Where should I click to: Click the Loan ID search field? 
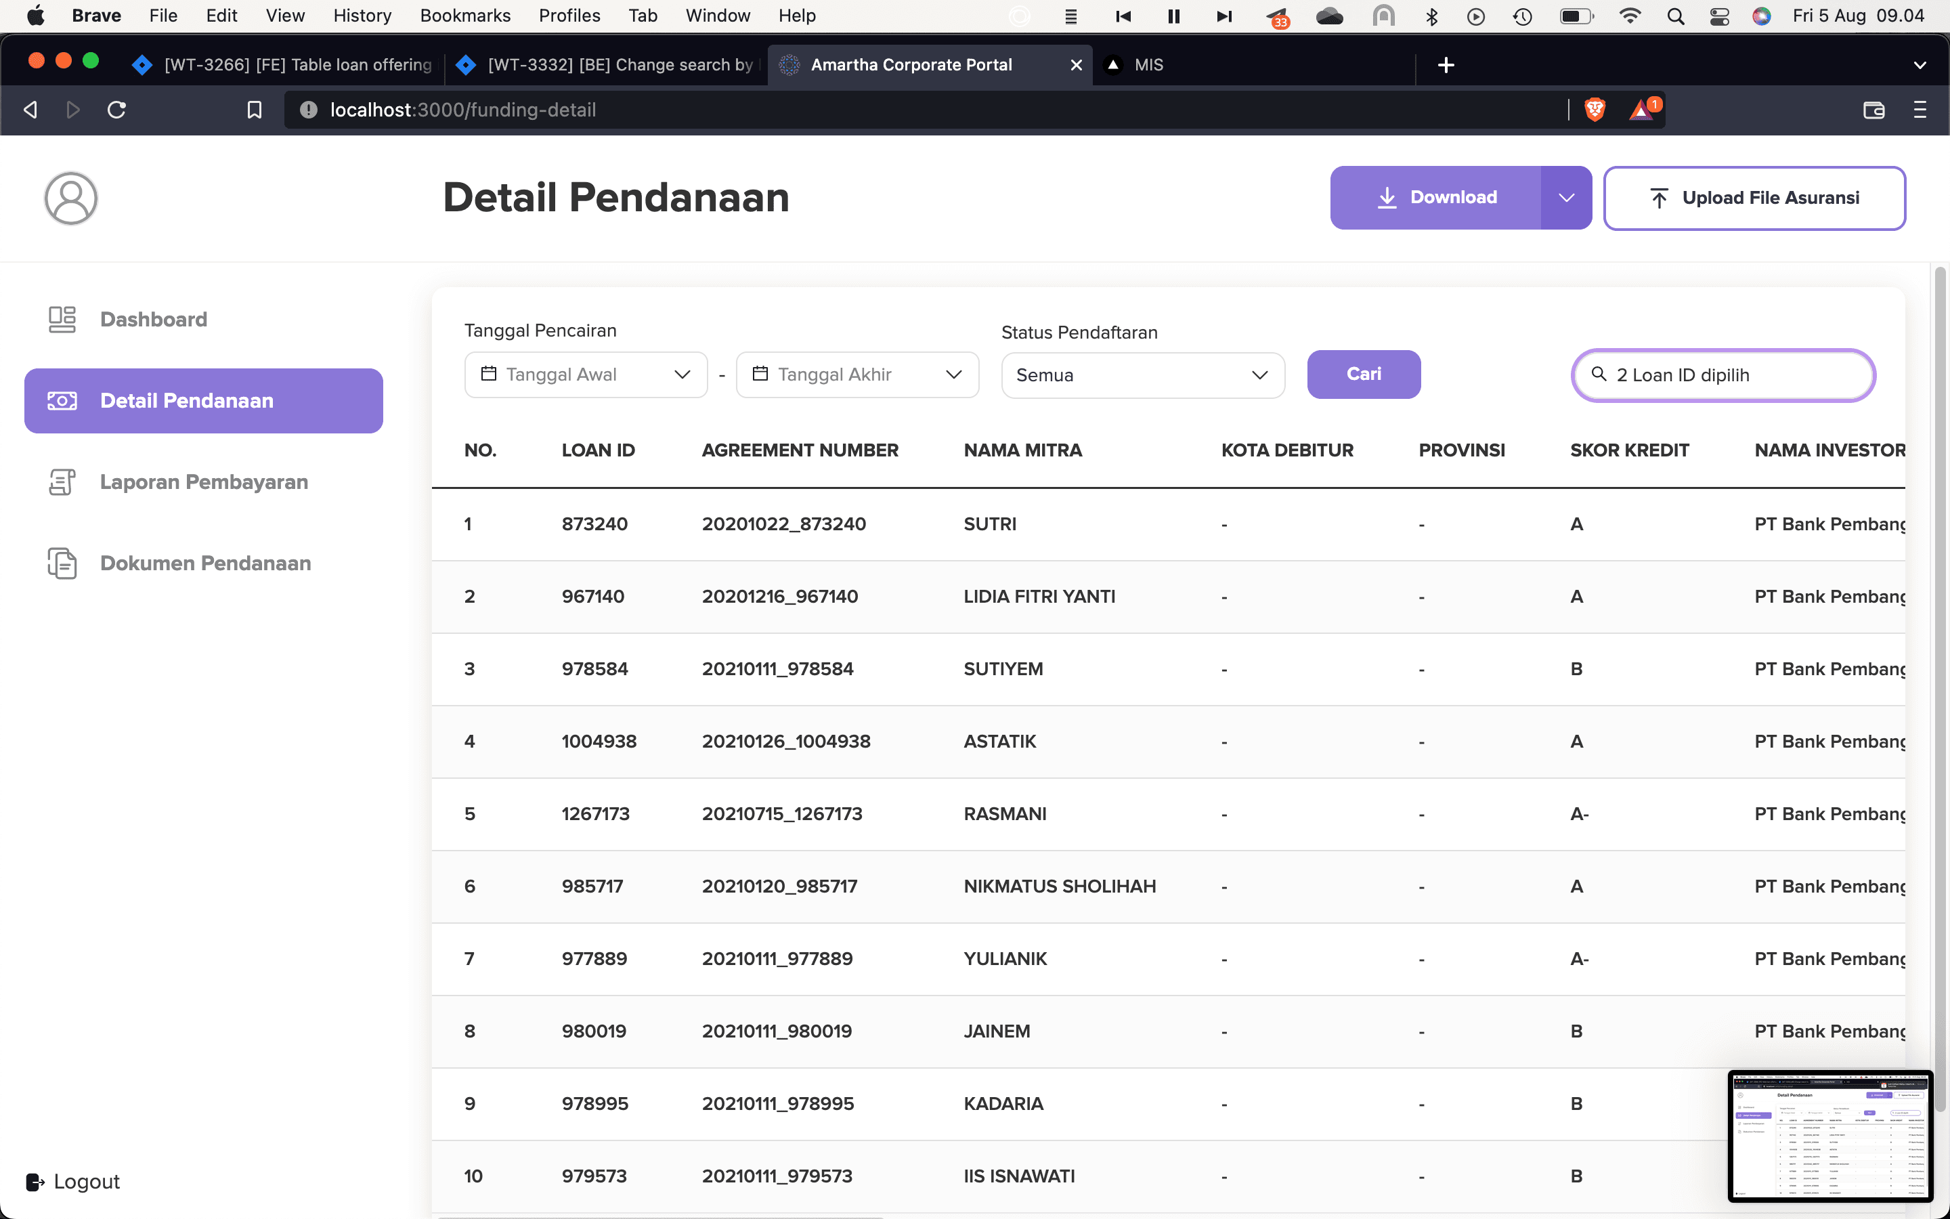coord(1722,375)
